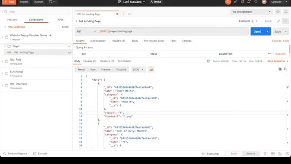Toggle the star on Website Topup Voucher Game
Image resolution: width=291 pixels, height=164 pixels.
tap(50, 35)
